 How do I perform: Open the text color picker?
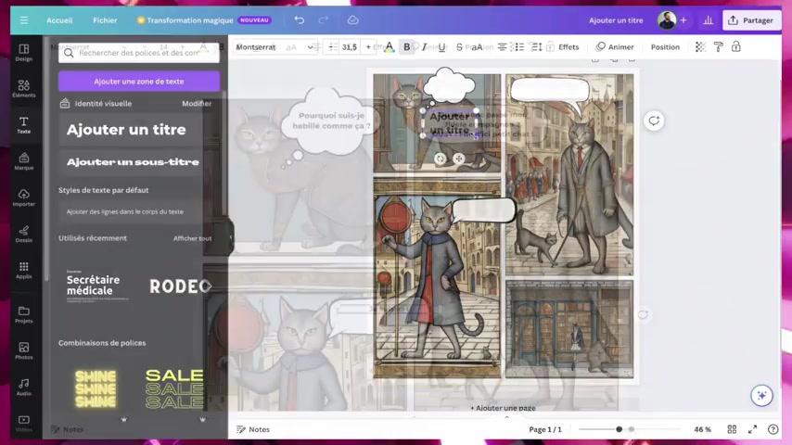tap(389, 47)
